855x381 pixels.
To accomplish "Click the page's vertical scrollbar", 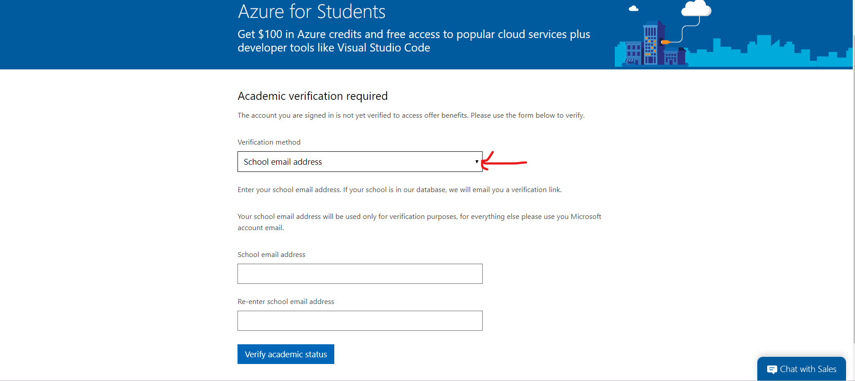I will coord(853,179).
